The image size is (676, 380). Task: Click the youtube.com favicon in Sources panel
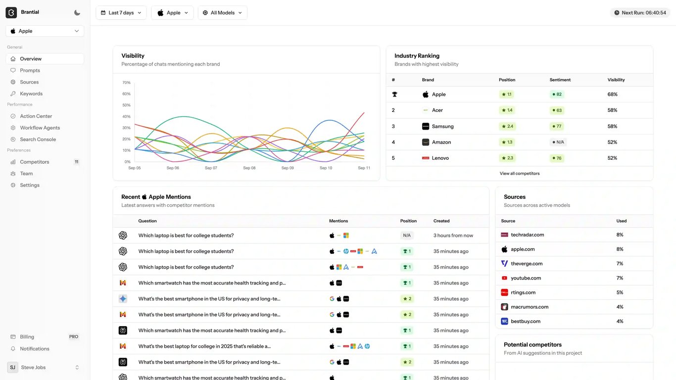pos(504,278)
